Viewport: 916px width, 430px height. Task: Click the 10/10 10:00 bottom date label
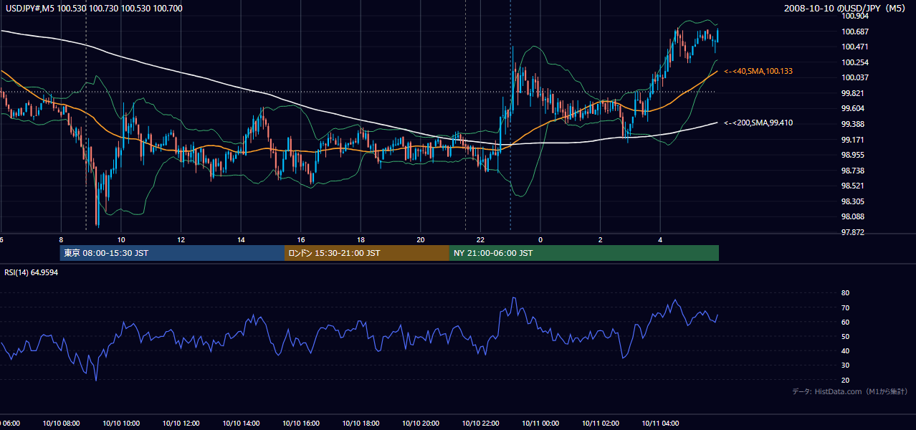pyautogui.click(x=121, y=424)
